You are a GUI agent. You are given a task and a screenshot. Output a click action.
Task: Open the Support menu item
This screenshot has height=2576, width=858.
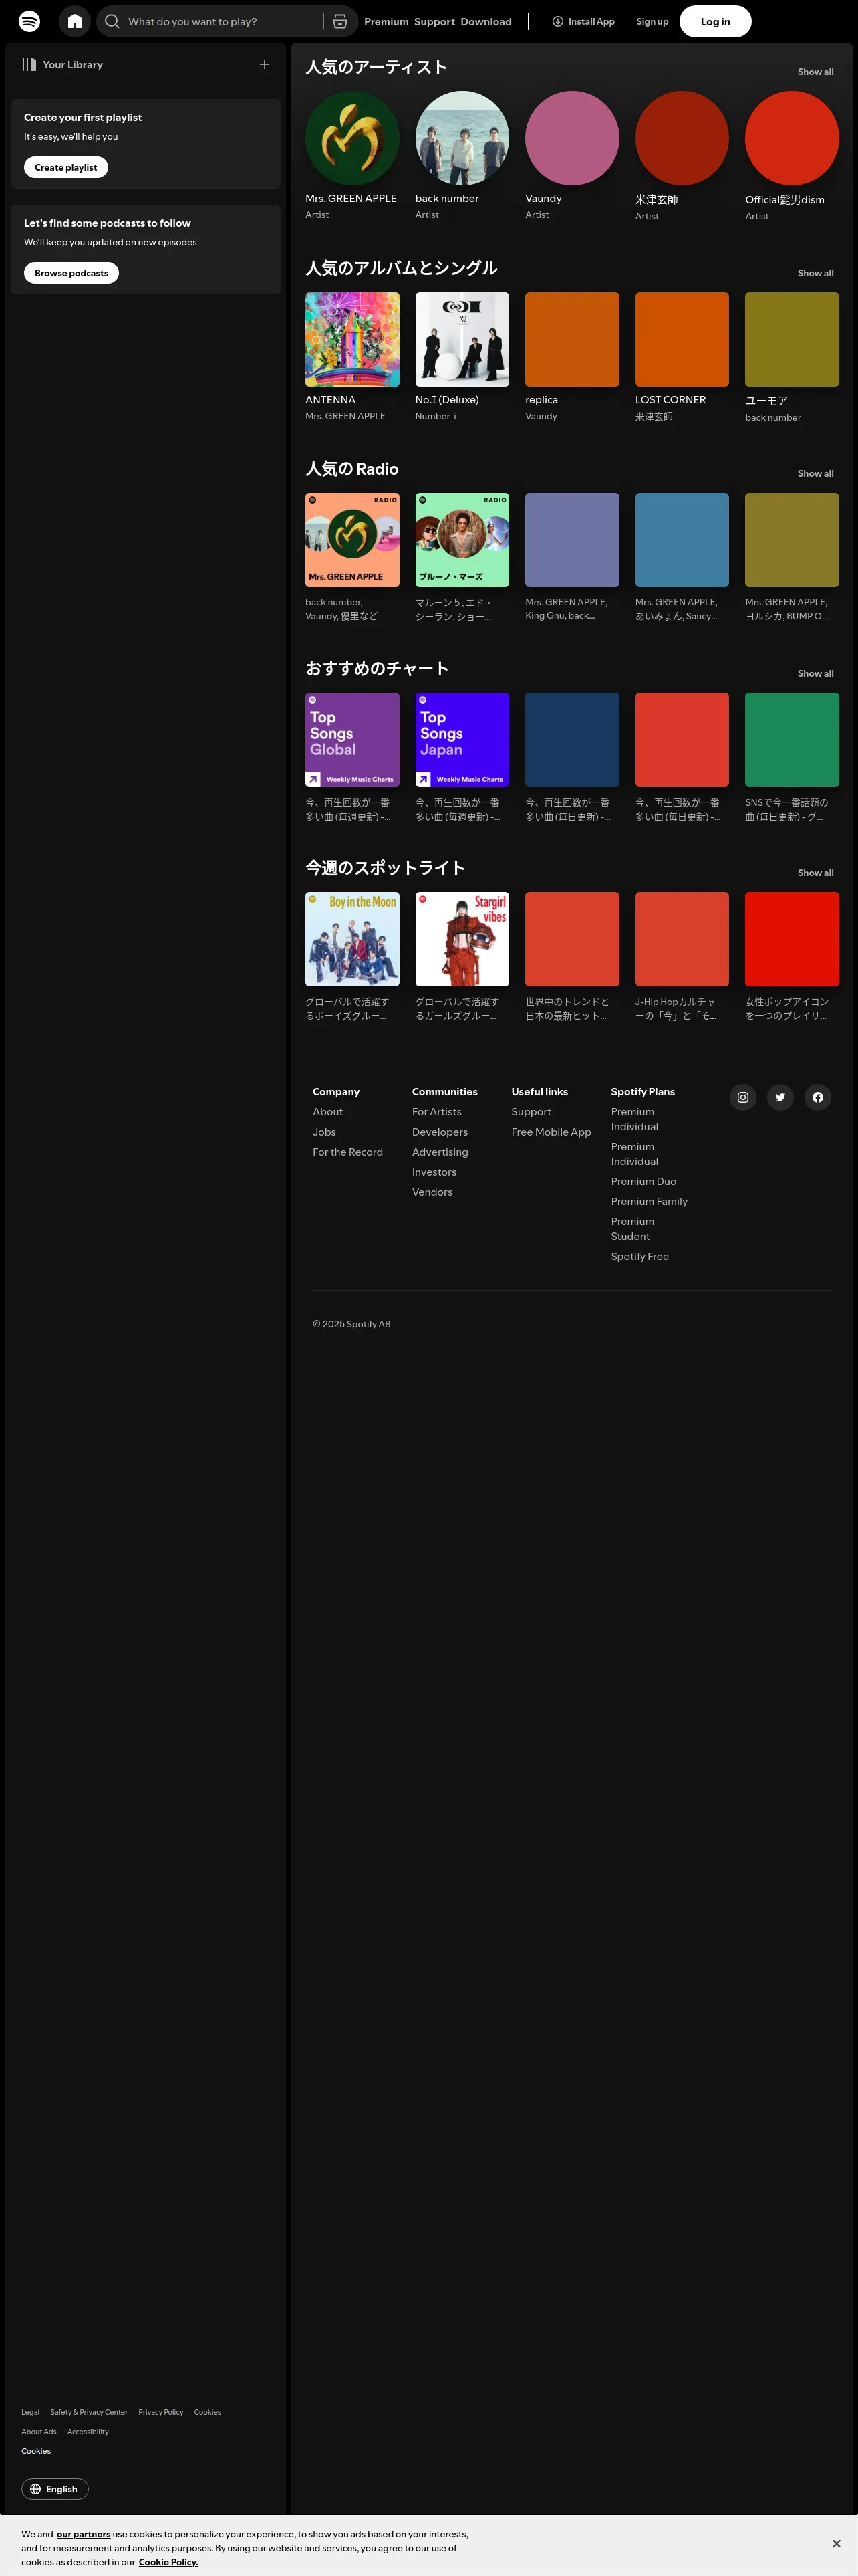click(x=434, y=21)
